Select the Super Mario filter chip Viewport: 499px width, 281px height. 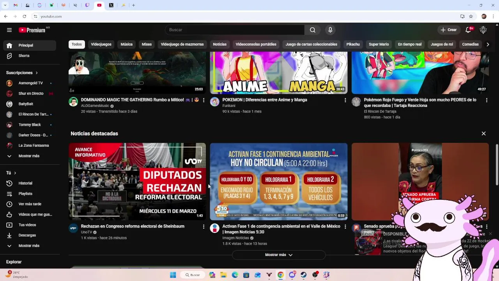click(379, 44)
